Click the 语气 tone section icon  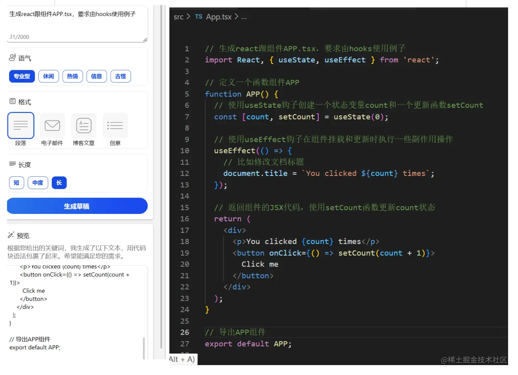[12, 58]
